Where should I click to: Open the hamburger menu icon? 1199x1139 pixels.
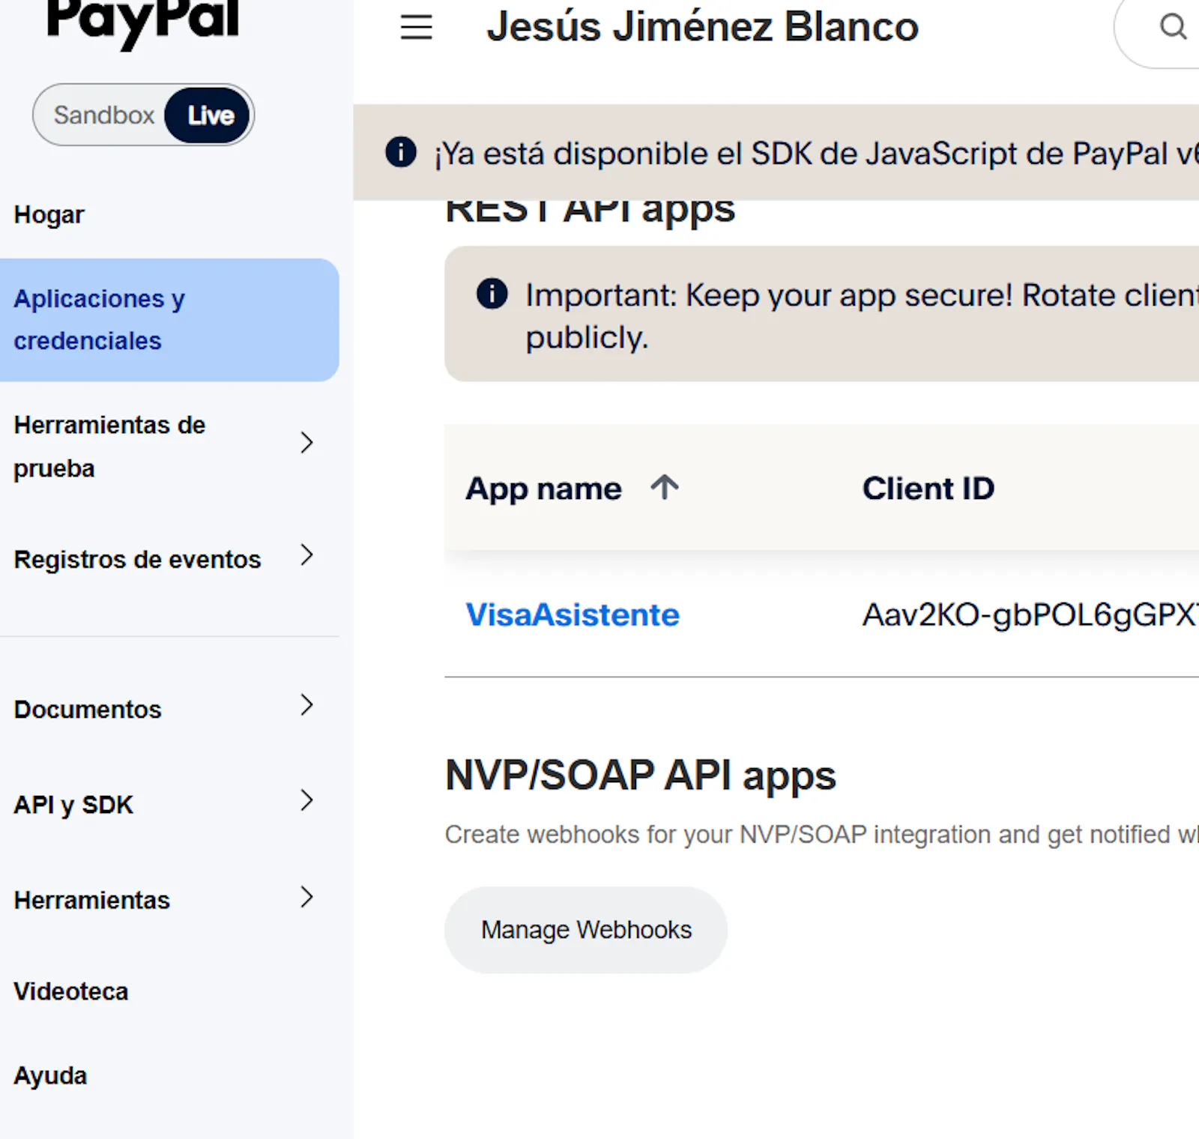pos(416,27)
